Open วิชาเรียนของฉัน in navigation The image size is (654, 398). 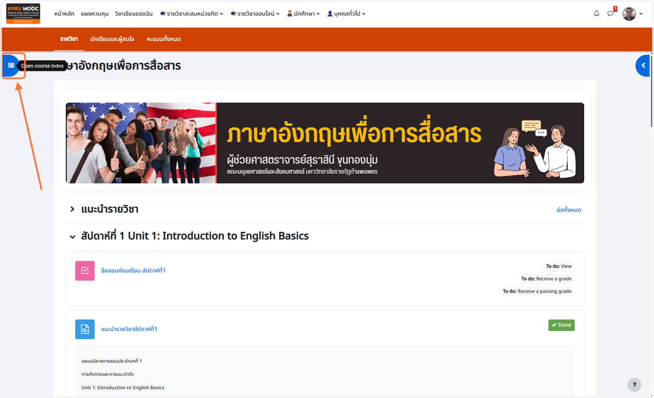134,14
